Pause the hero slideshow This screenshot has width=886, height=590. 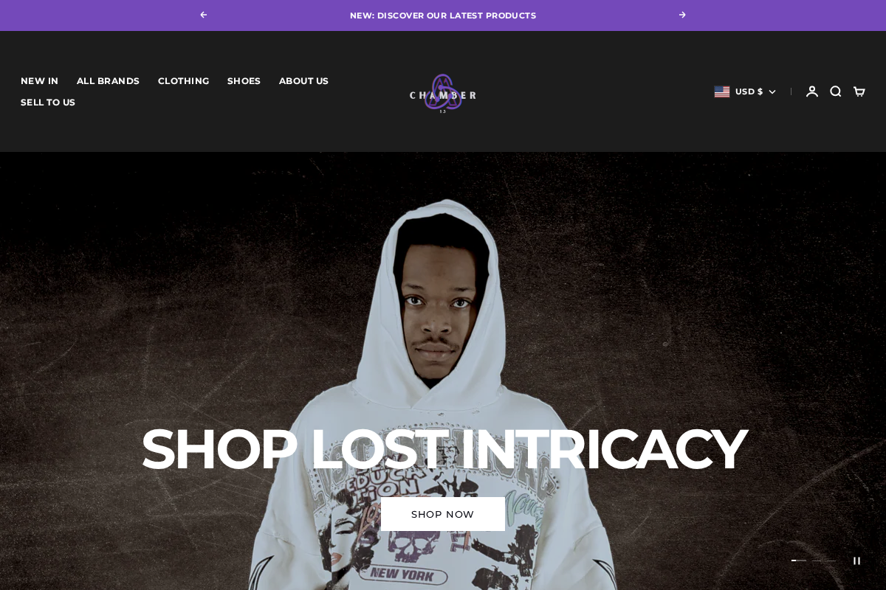click(x=856, y=560)
